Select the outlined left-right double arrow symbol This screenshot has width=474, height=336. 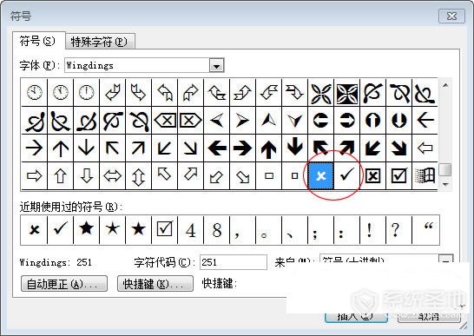tap(113, 175)
